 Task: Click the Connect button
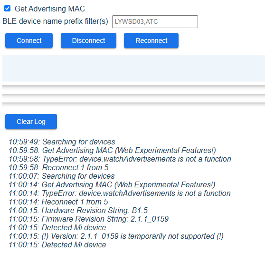(29, 41)
